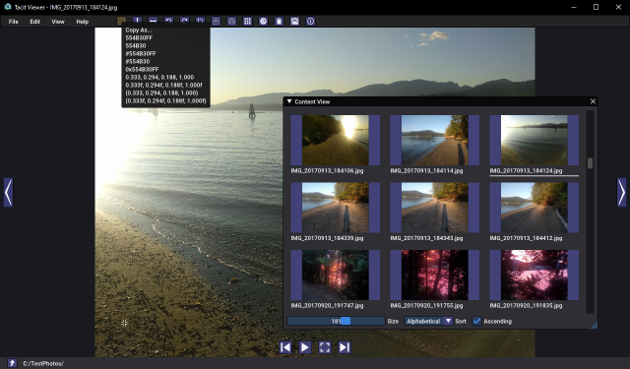The height and width of the screenshot is (369, 630).
Task: Click the image info circle icon
Action: (311, 22)
